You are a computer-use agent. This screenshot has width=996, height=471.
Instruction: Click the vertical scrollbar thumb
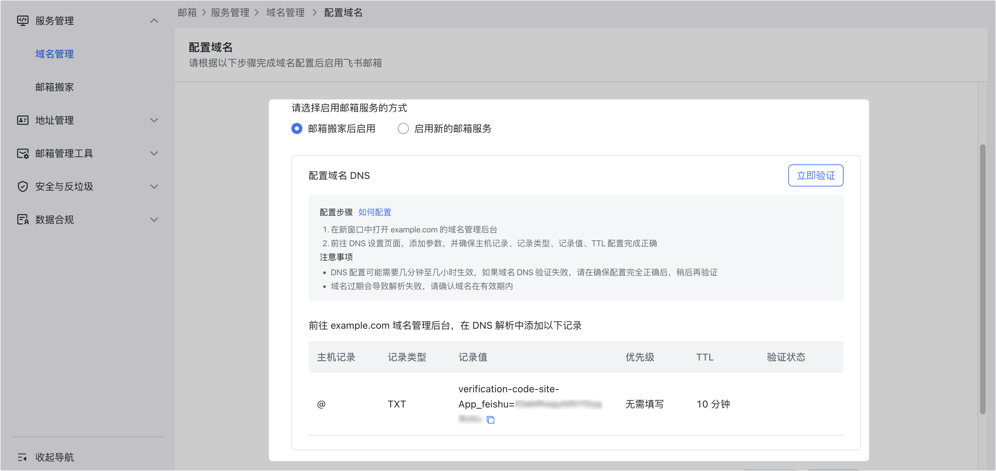pyautogui.click(x=983, y=279)
